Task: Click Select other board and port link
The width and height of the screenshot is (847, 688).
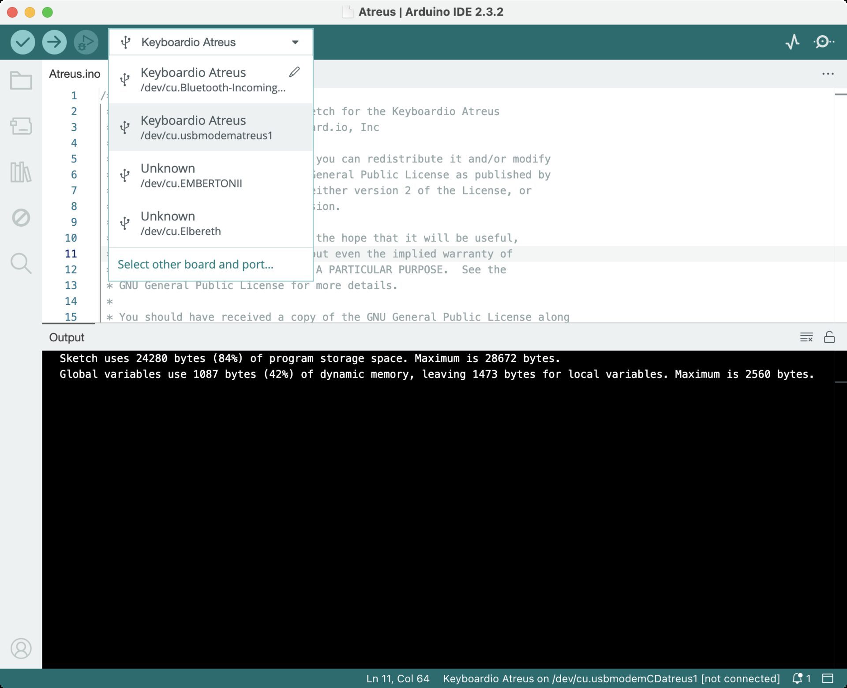Action: coord(195,264)
